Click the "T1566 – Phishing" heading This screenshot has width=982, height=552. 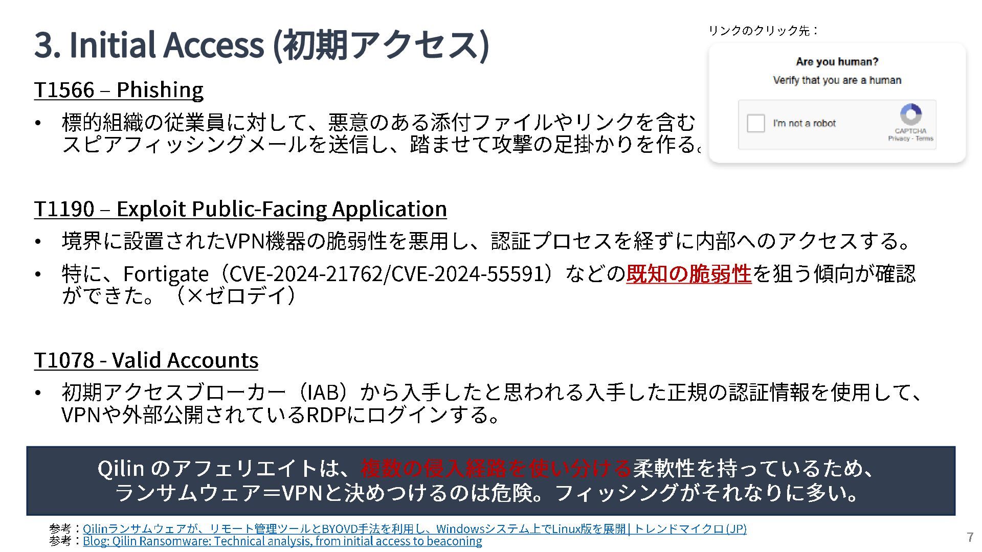pyautogui.click(x=119, y=89)
